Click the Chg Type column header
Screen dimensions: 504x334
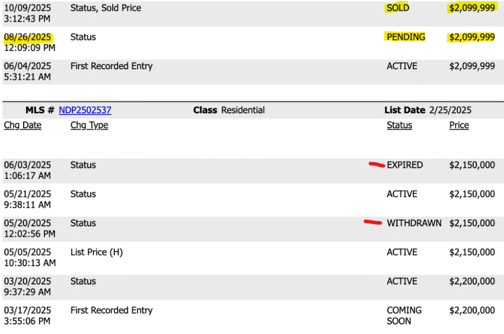tap(89, 125)
